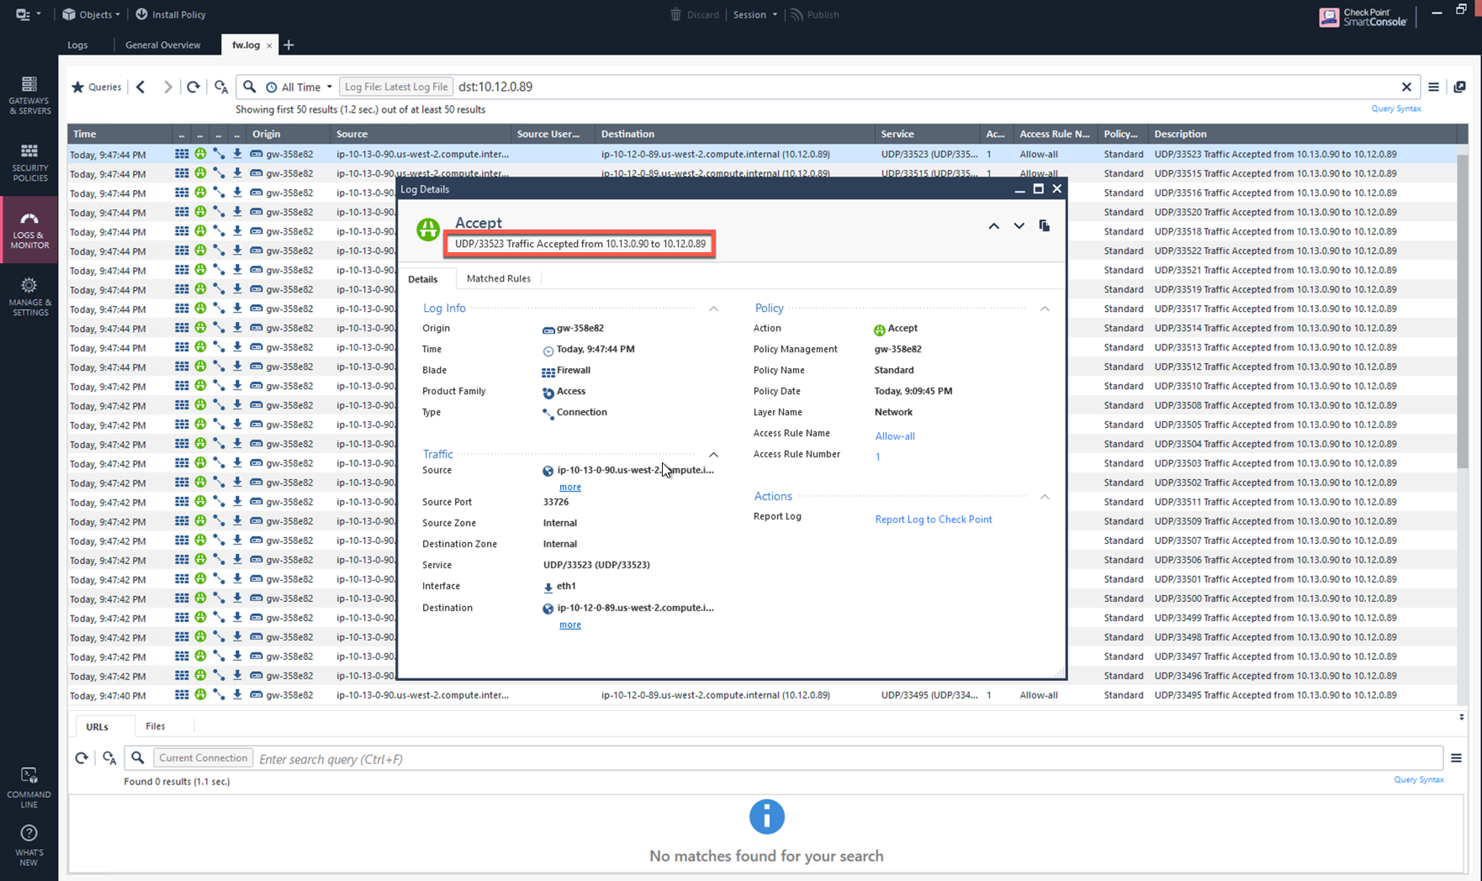Screen dimensions: 1482x881
Task: Click the Queries star icon
Action: coord(78,87)
